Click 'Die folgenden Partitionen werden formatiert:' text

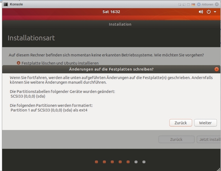coord(51,105)
